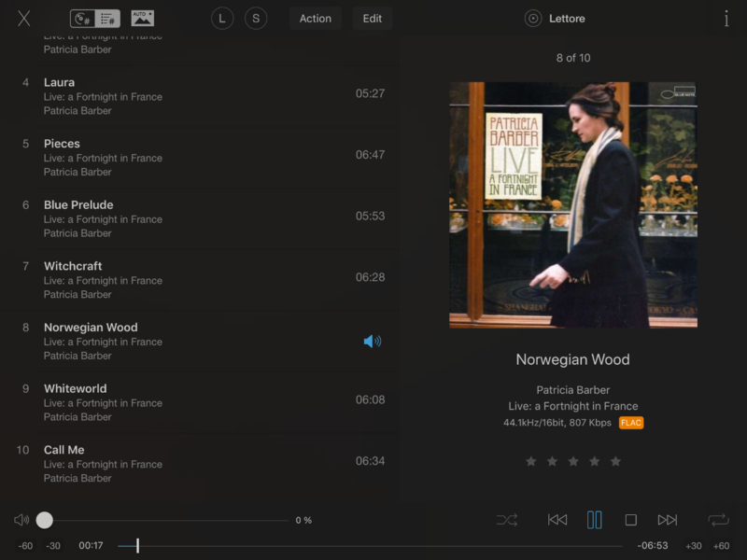Click the volume speaker icon

[x=21, y=520]
